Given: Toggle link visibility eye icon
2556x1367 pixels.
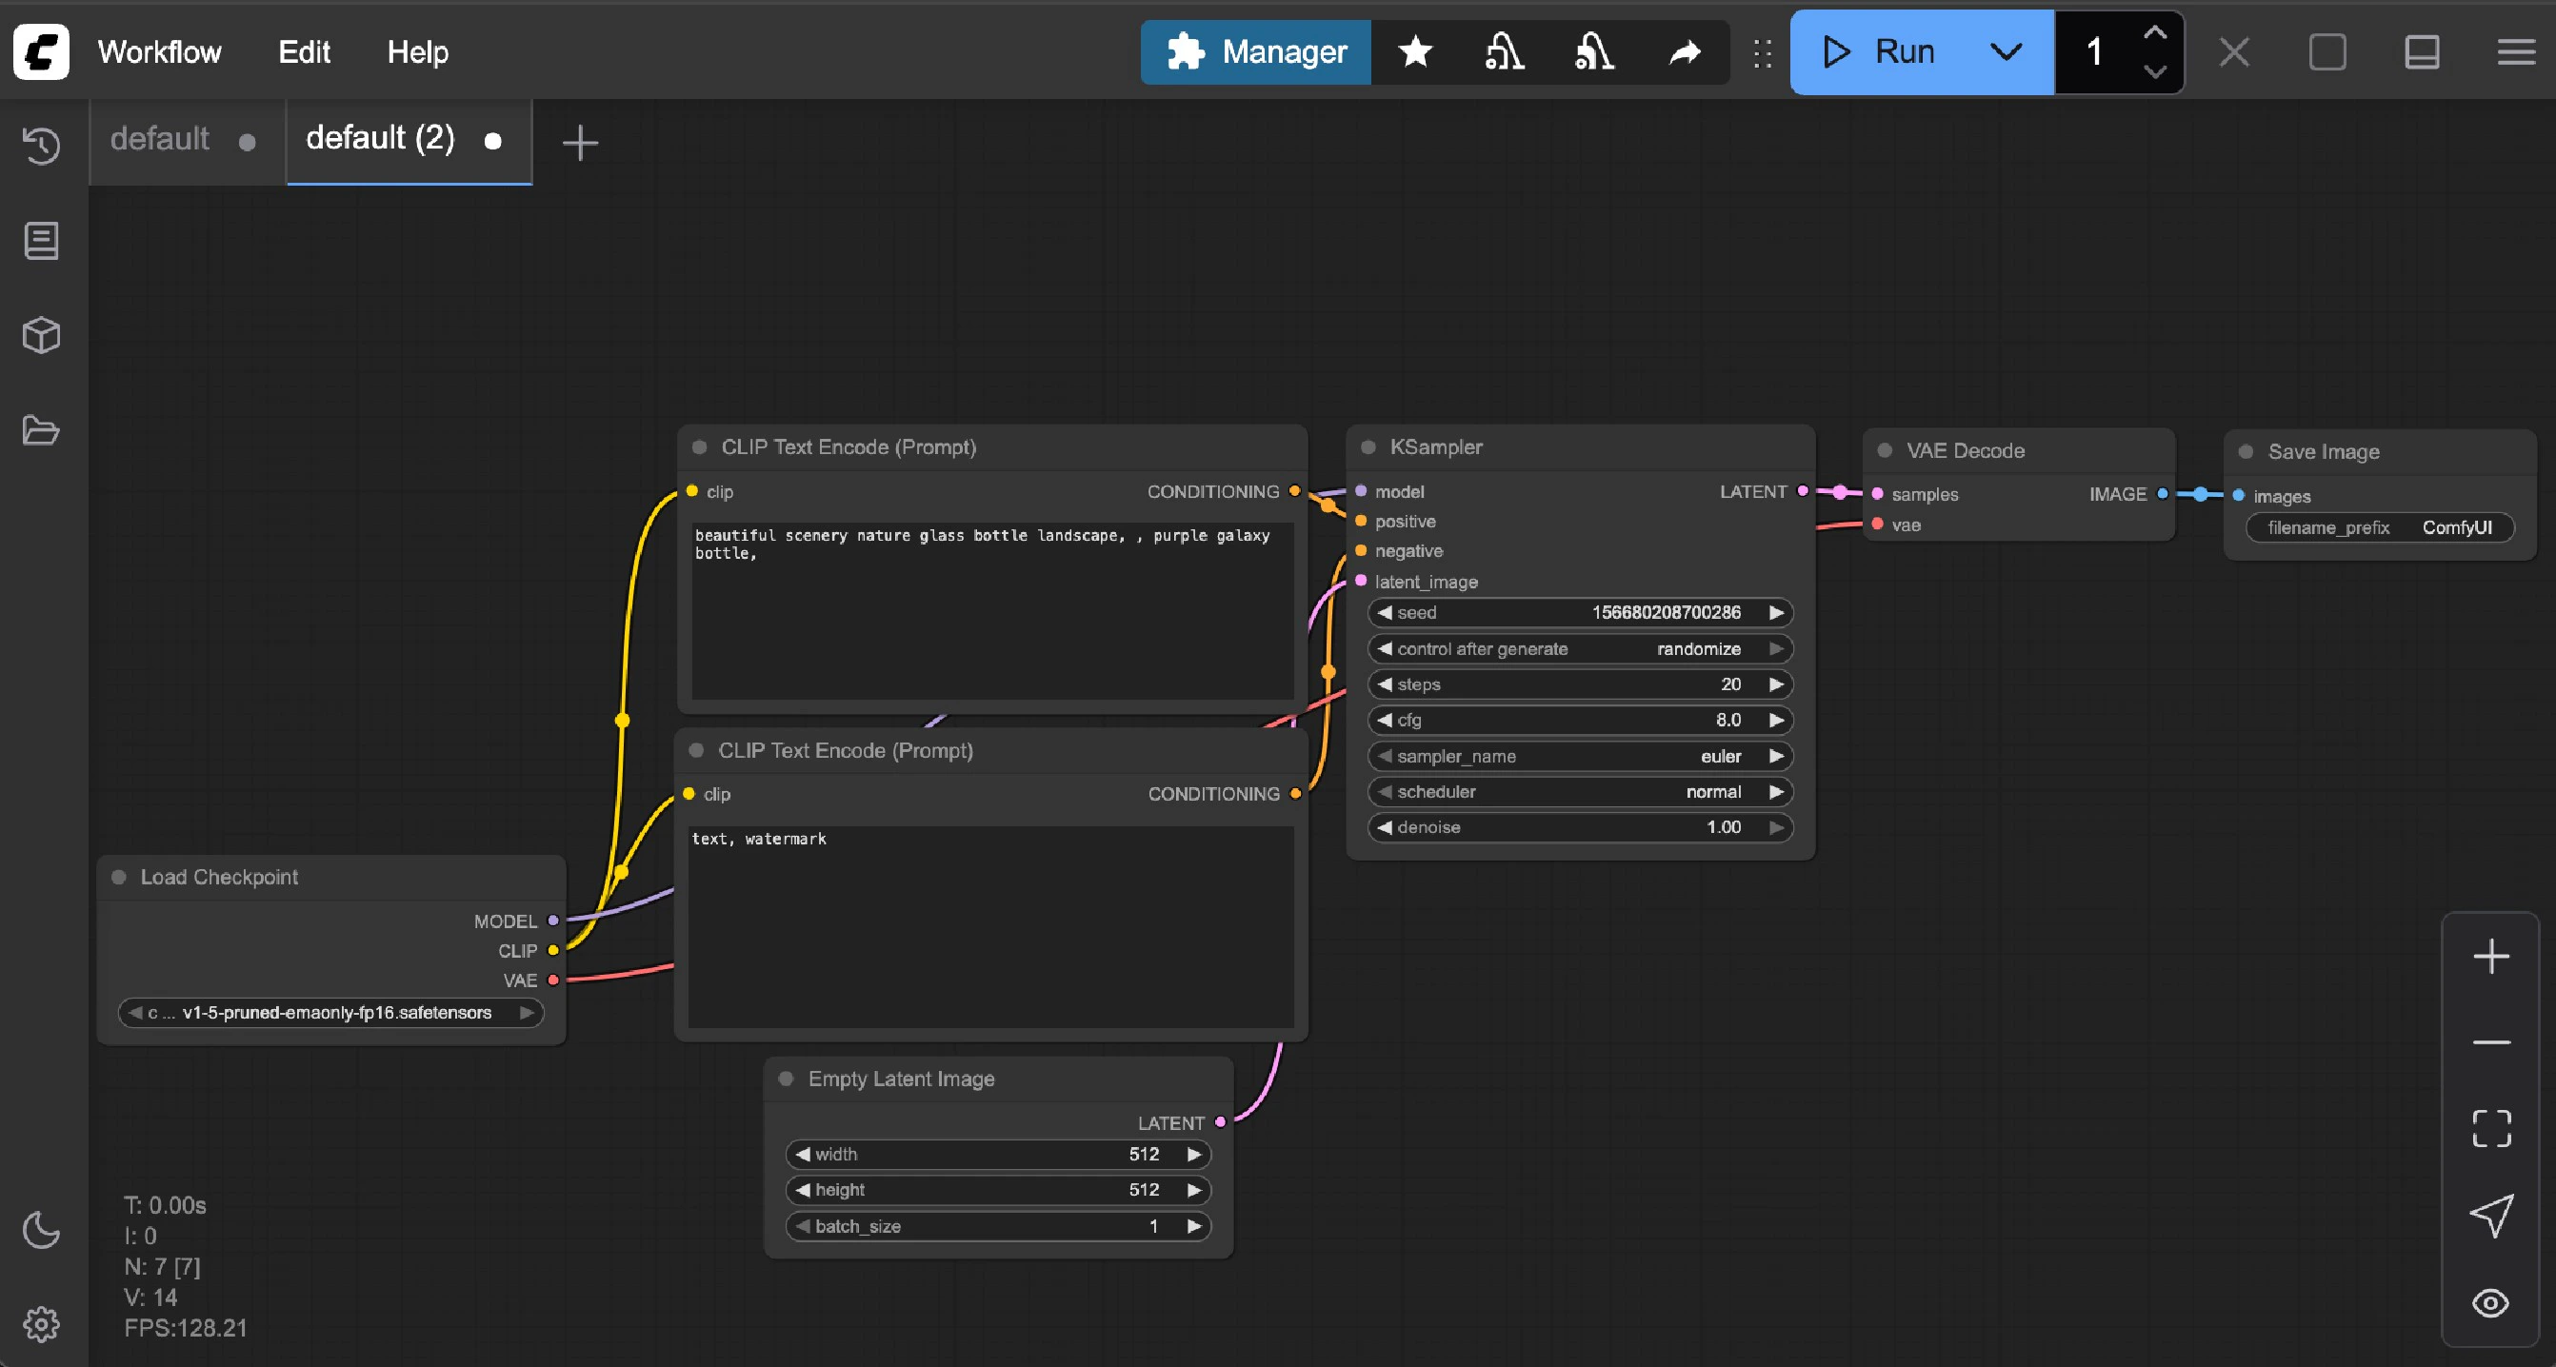Looking at the screenshot, I should (x=2490, y=1302).
